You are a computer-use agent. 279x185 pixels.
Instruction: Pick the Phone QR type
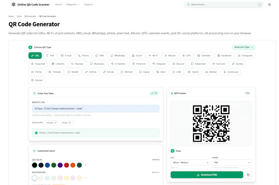pos(83,55)
